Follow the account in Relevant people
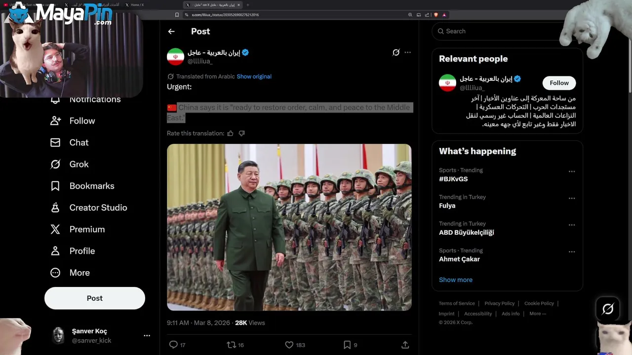 559,83
